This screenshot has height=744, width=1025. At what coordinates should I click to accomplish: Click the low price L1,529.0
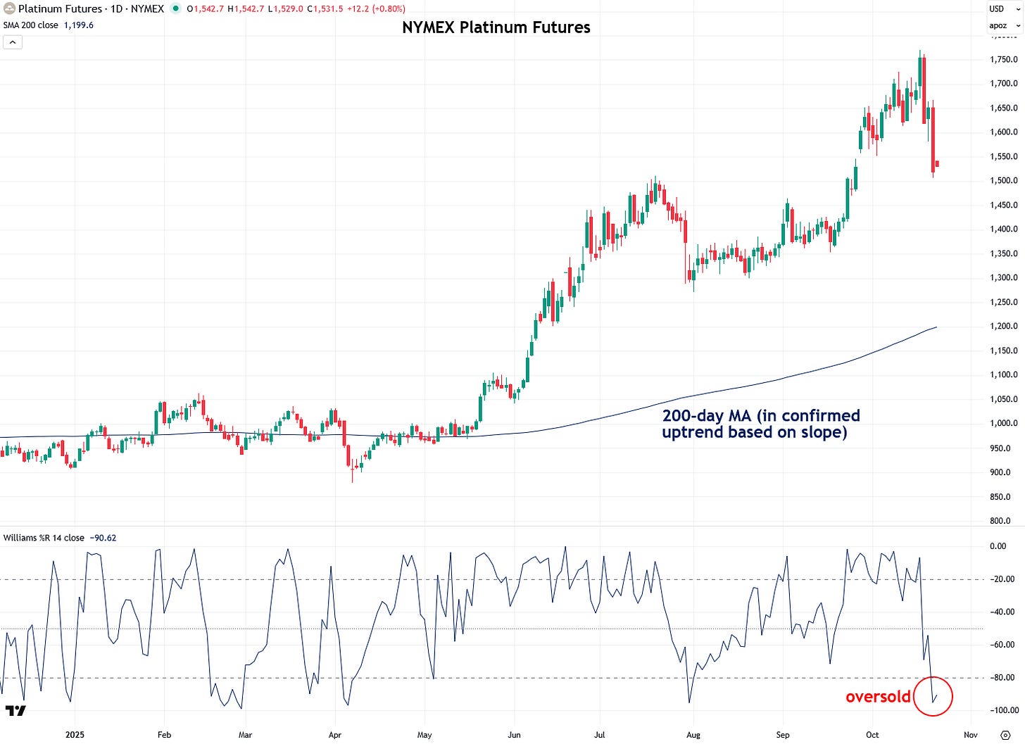coord(286,9)
